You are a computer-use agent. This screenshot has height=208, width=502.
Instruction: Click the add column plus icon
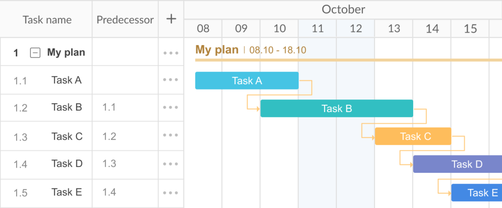pos(171,19)
